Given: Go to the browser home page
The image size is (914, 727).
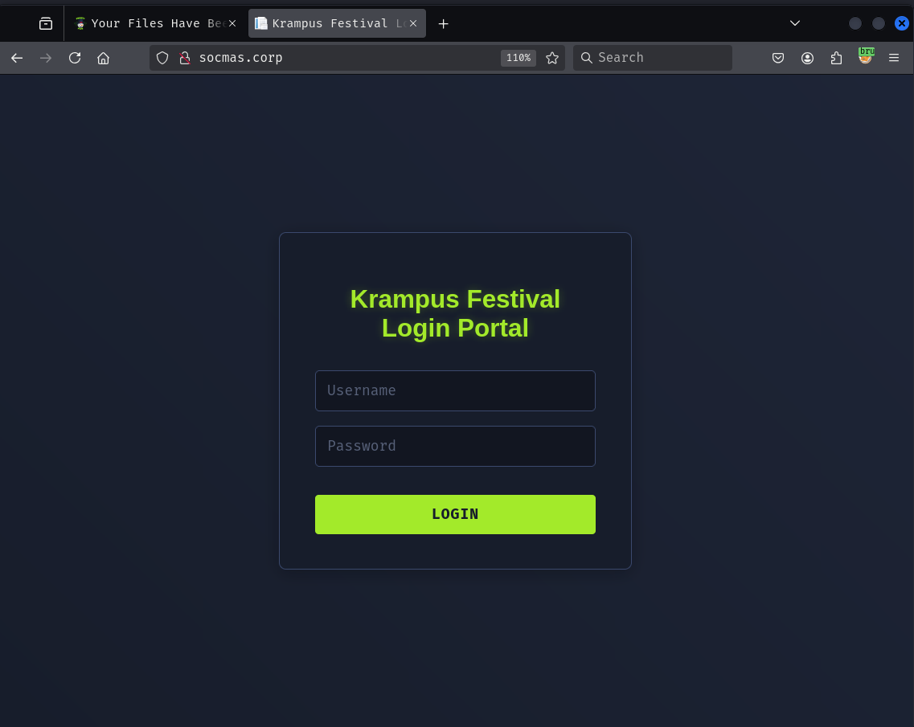Looking at the screenshot, I should coord(103,58).
